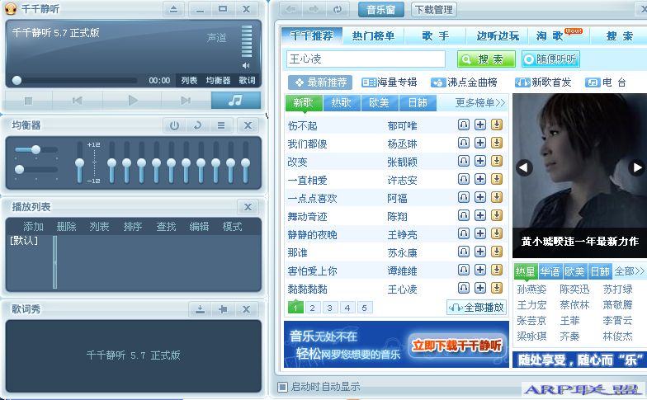Click listen icon for 黏黏黏黏
647x400 pixels.
pos(464,288)
